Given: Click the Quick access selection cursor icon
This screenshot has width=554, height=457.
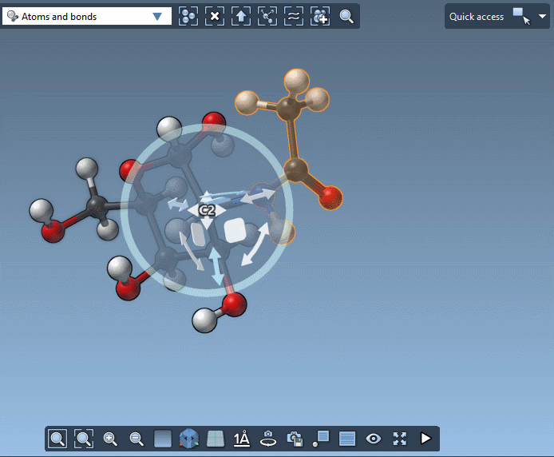Looking at the screenshot, I should coord(521,16).
